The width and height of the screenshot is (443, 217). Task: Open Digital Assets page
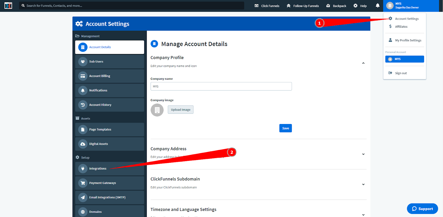pyautogui.click(x=110, y=144)
